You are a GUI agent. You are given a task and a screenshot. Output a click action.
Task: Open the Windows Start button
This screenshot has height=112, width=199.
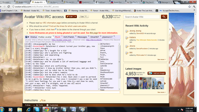[x=2, y=110]
